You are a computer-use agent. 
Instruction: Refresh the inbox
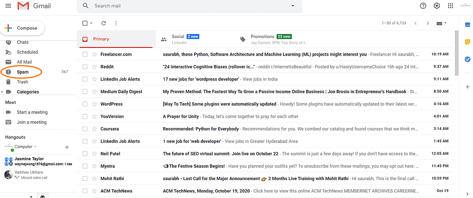104,23
